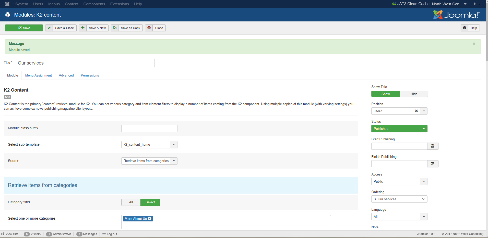The width and height of the screenshot is (488, 238).
Task: Click Save & Close button
Action: point(61,28)
